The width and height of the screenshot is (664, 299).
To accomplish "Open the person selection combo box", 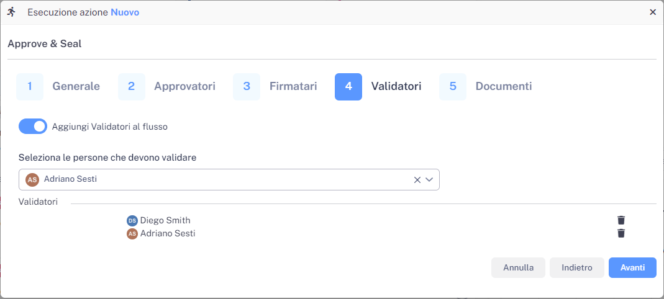I will click(x=217, y=179).
